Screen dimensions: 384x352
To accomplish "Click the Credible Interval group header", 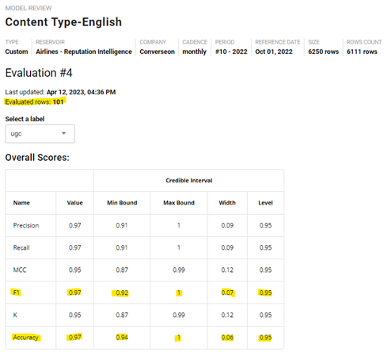I will (189, 181).
